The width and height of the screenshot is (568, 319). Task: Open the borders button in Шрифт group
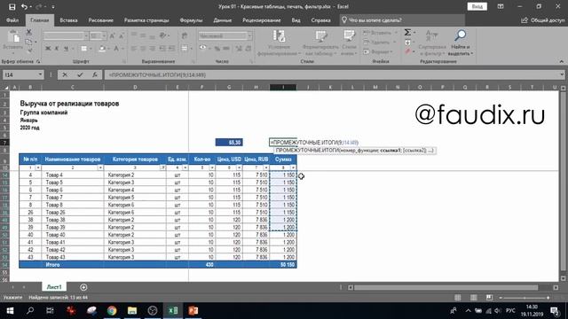click(84, 48)
